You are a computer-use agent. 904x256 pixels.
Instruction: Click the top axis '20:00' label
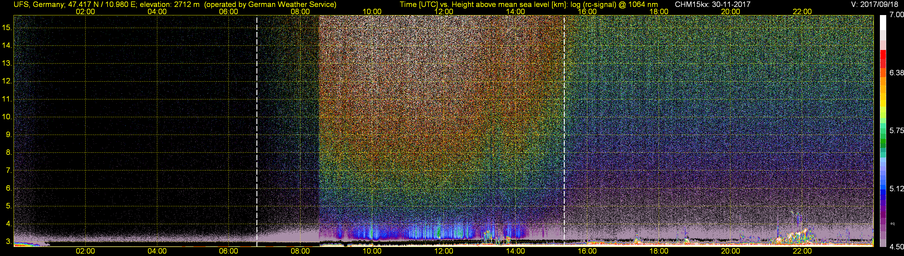(x=731, y=11)
